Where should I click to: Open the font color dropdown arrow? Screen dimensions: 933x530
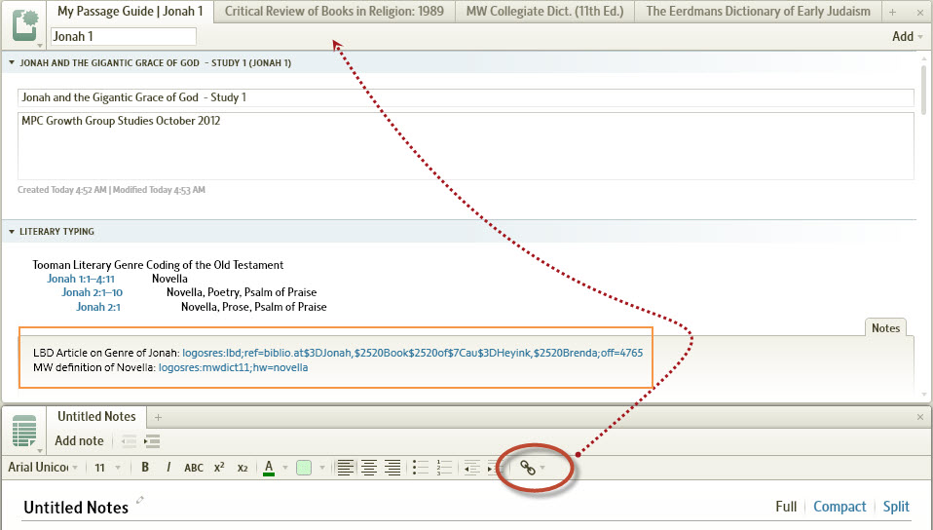tap(285, 468)
